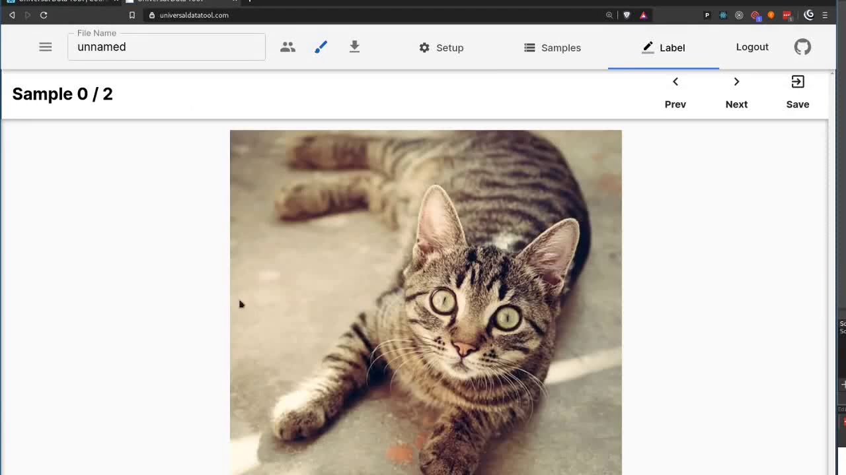Click the cat sample image
Viewport: 846px width, 475px height.
426,302
